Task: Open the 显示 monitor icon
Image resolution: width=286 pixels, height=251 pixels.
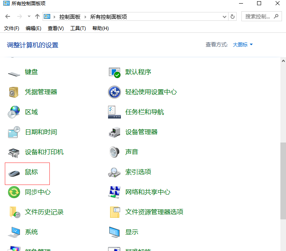Action: (114, 232)
